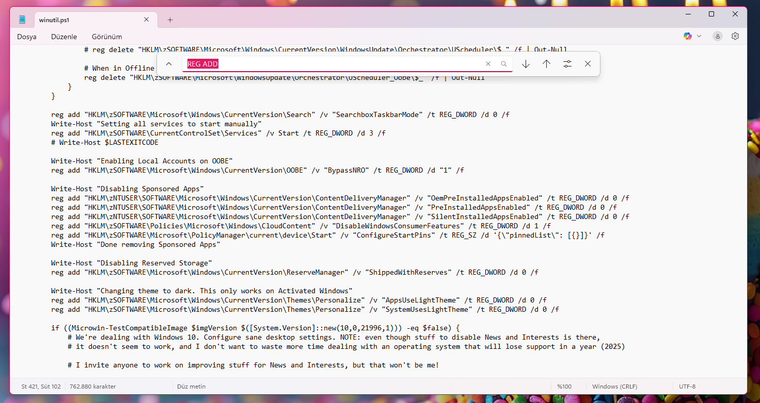Image resolution: width=760 pixels, height=403 pixels.
Task: Clear the search text with X icon
Action: [x=488, y=64]
